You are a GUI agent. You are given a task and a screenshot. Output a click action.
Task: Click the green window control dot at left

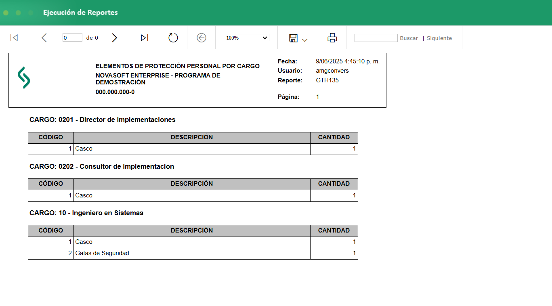pyautogui.click(x=6, y=13)
